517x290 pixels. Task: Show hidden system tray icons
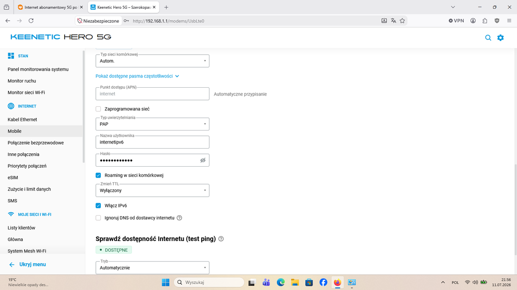(443, 282)
